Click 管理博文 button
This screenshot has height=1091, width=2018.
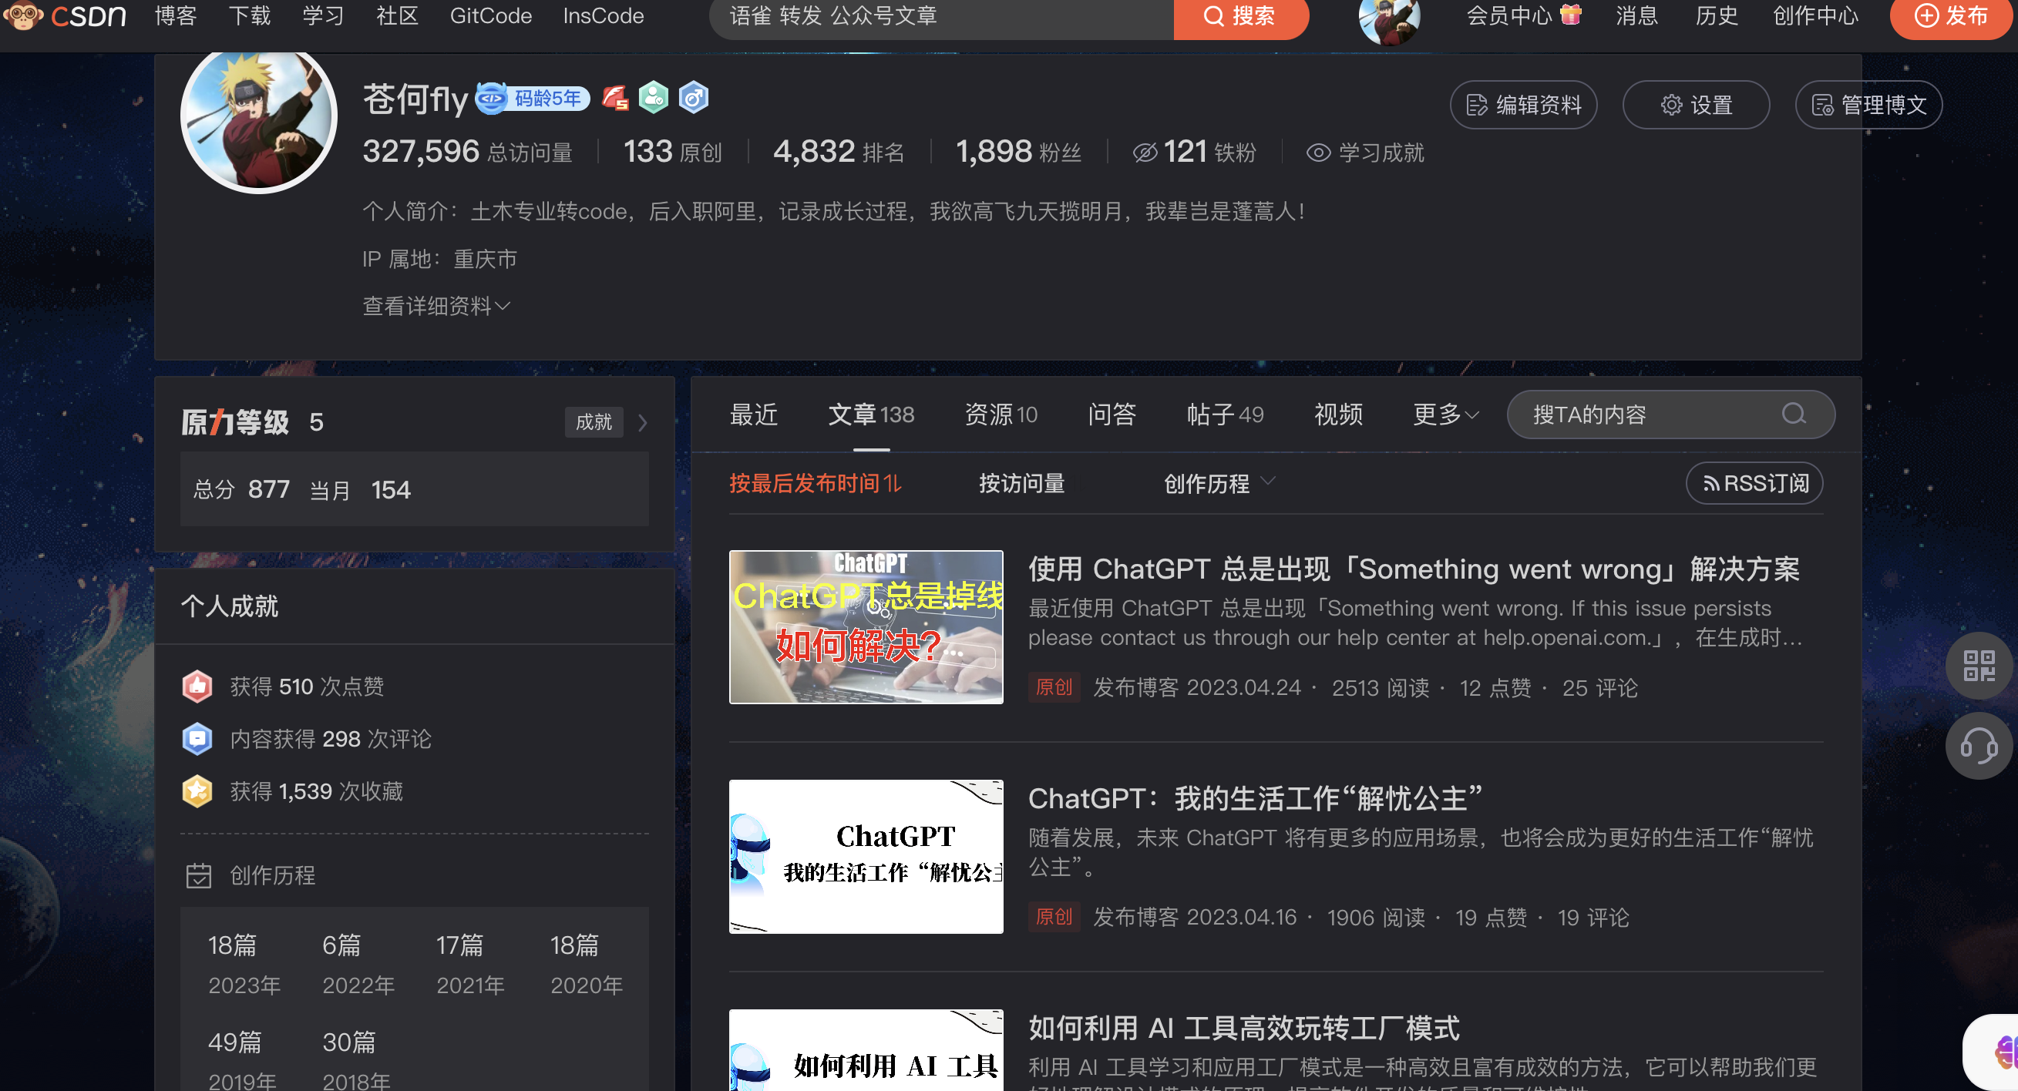click(x=1868, y=105)
